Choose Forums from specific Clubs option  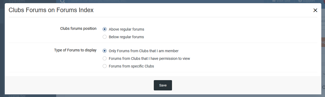click(x=104, y=66)
